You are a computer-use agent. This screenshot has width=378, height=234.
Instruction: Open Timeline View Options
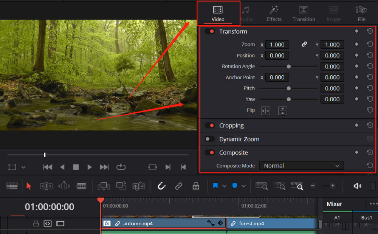tap(13, 186)
